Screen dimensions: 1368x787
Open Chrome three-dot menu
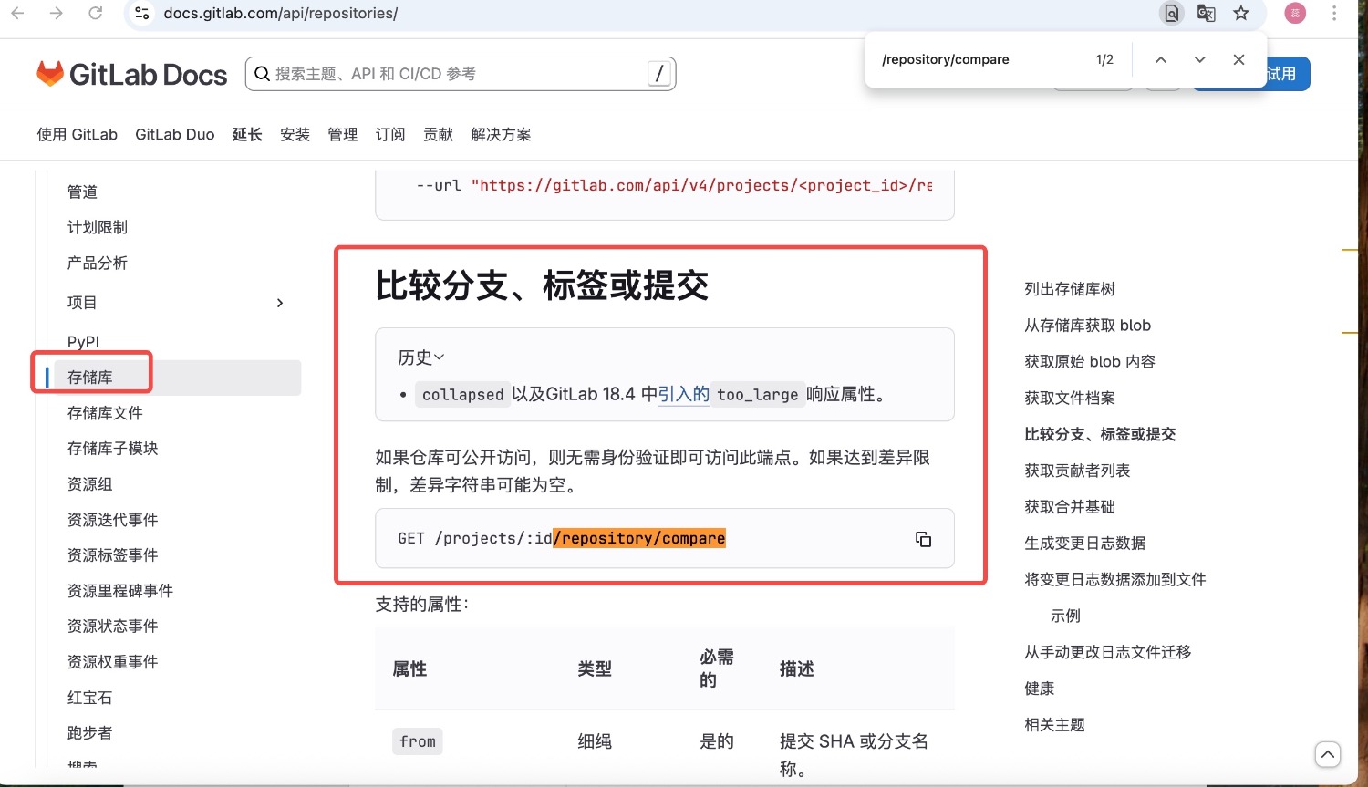point(1334,13)
